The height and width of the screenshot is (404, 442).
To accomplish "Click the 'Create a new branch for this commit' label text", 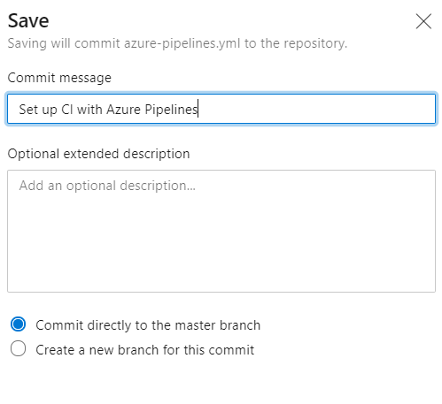I will coord(144,350).
